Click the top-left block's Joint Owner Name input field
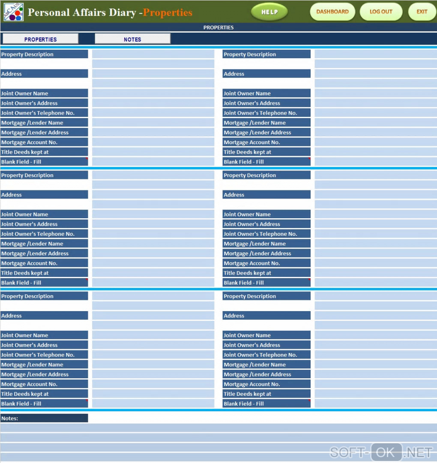 click(153, 93)
